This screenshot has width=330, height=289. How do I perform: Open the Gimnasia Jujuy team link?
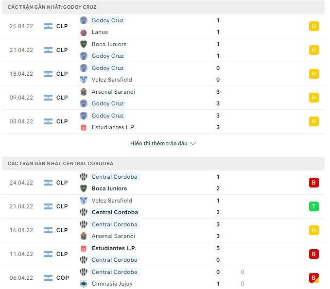click(x=112, y=284)
